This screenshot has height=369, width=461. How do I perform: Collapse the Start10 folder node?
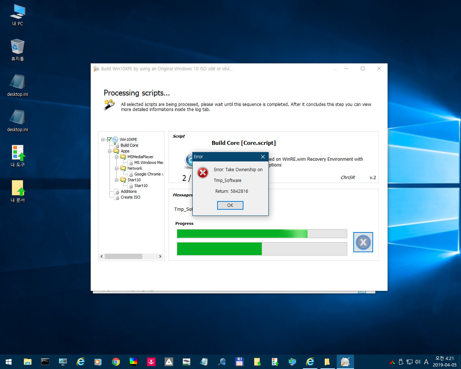click(x=117, y=180)
